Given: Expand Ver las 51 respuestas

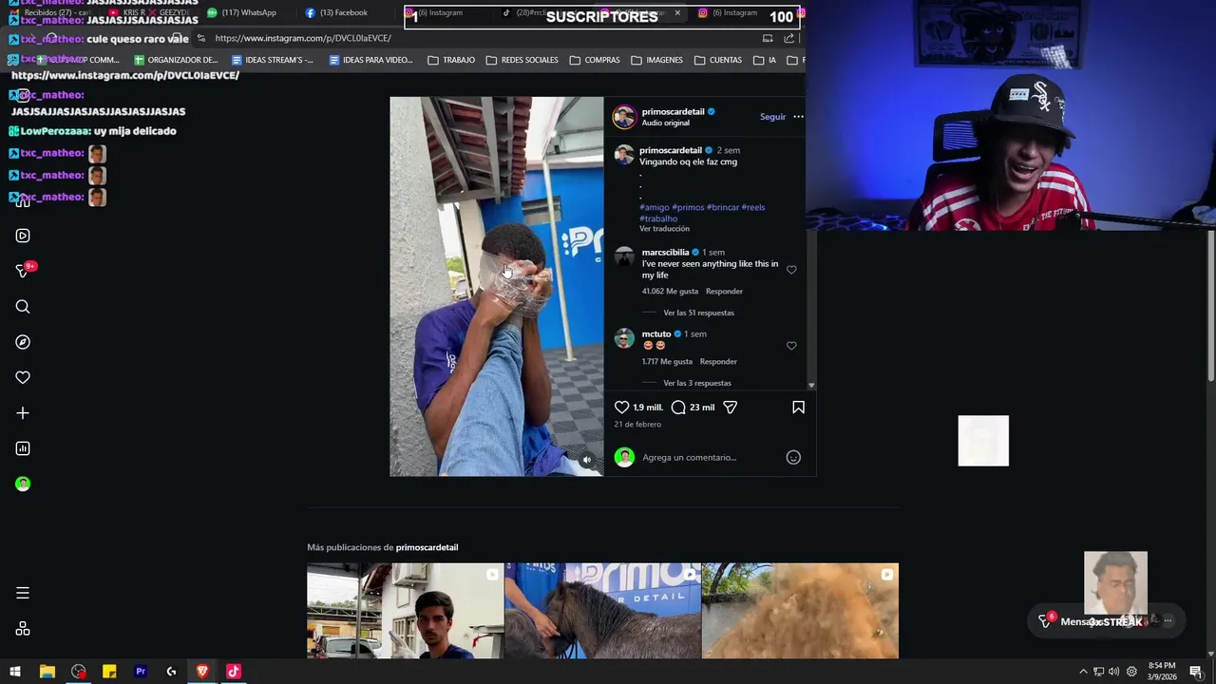Looking at the screenshot, I should [x=698, y=313].
